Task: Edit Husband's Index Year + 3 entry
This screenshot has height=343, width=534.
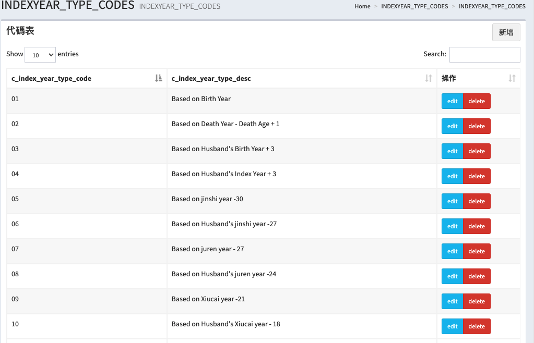Action: click(452, 176)
